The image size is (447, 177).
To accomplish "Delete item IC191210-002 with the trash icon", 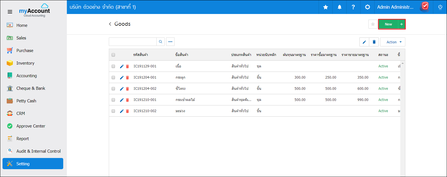I will coord(127,111).
